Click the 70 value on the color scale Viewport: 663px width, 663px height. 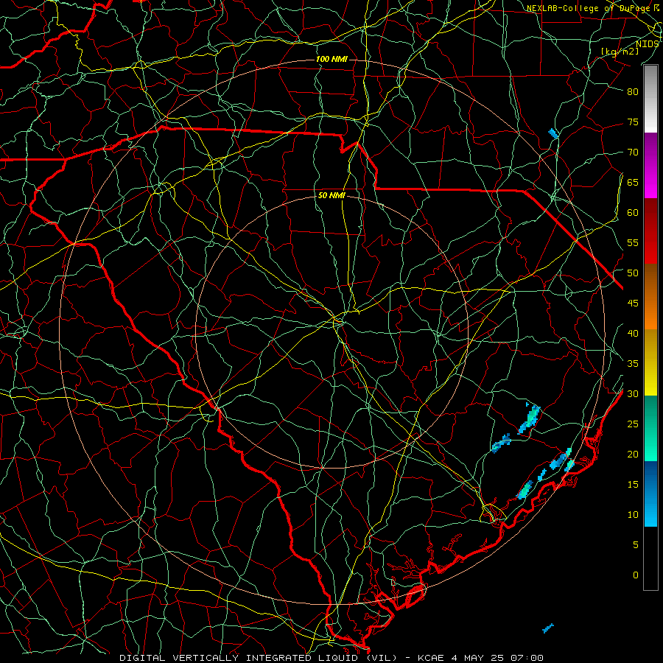point(633,152)
